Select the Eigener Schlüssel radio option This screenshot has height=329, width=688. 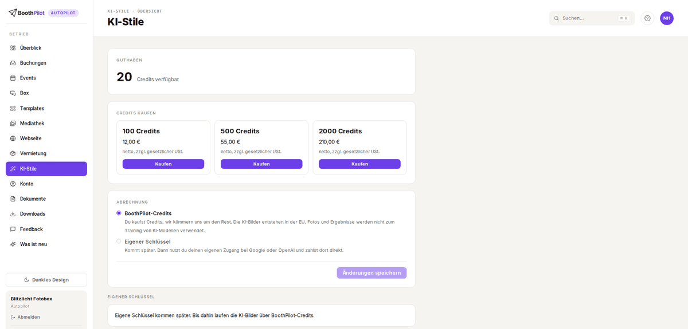119,241
